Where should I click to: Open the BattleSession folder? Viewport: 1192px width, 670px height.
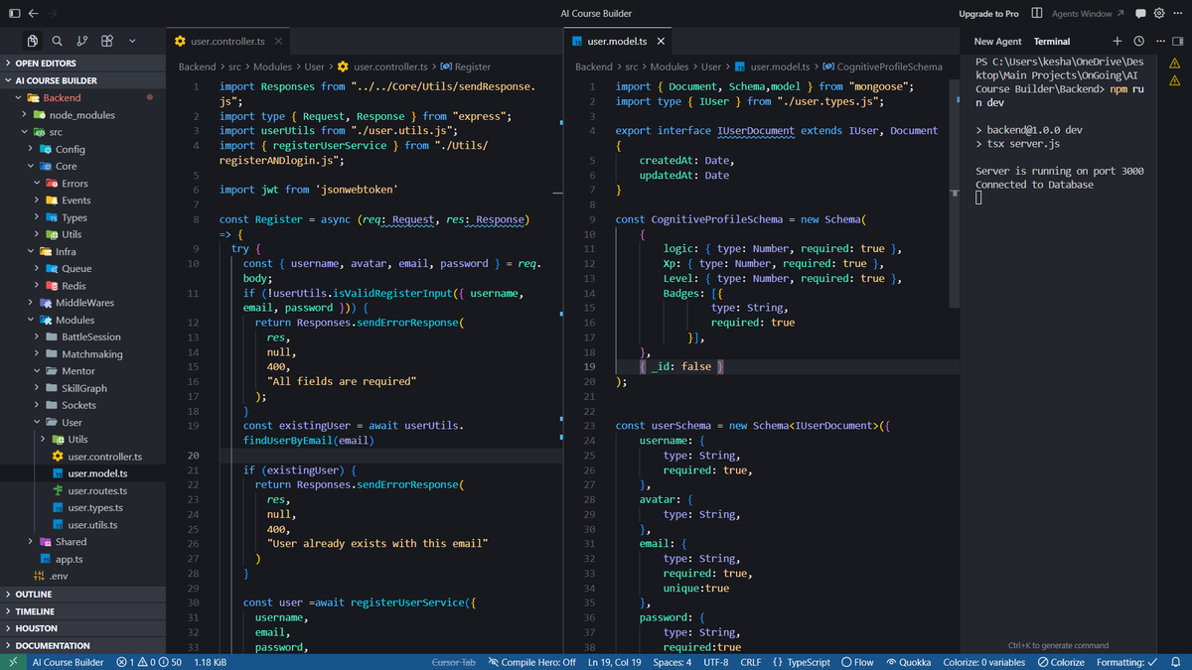pos(82,336)
